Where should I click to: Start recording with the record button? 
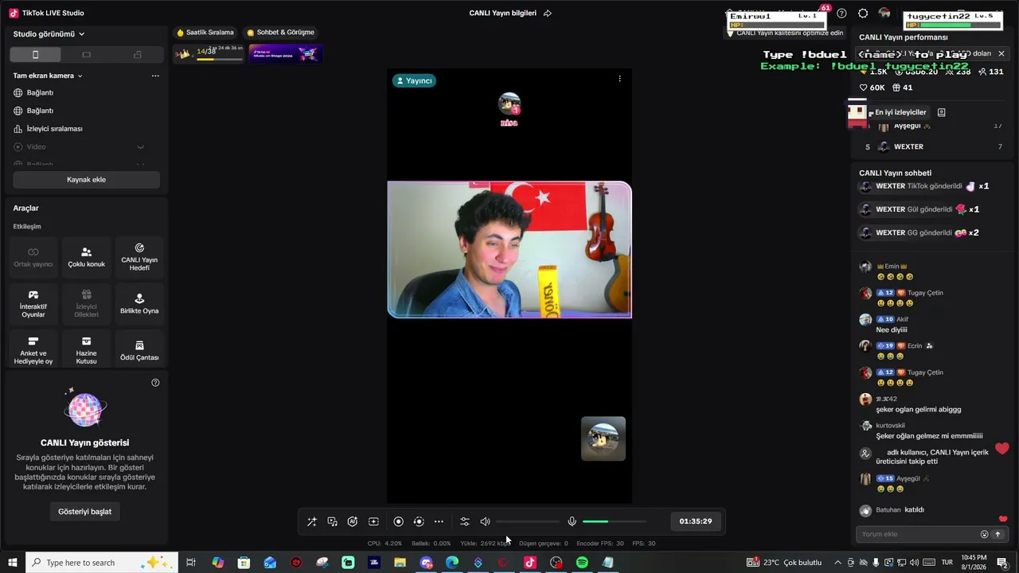(398, 521)
